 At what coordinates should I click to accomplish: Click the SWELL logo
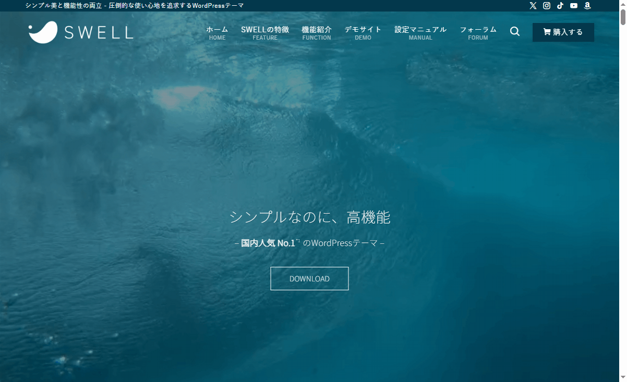81,32
